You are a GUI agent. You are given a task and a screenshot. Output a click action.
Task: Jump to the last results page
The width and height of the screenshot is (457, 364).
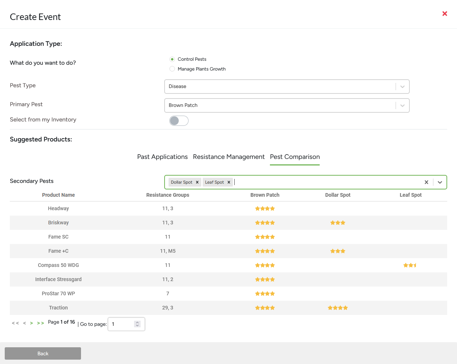tap(40, 323)
